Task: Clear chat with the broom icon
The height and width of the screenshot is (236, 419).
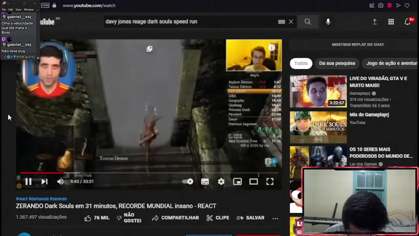Action: click(x=26, y=57)
